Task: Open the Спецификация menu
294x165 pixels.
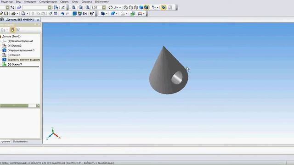Action: pos(48,2)
